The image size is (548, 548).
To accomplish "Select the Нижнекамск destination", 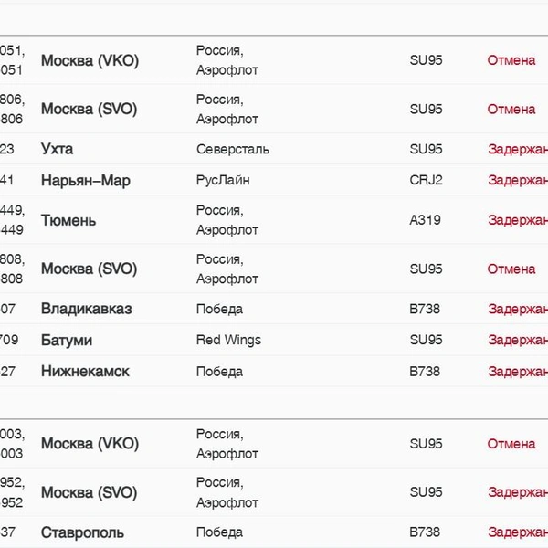I will pos(85,371).
